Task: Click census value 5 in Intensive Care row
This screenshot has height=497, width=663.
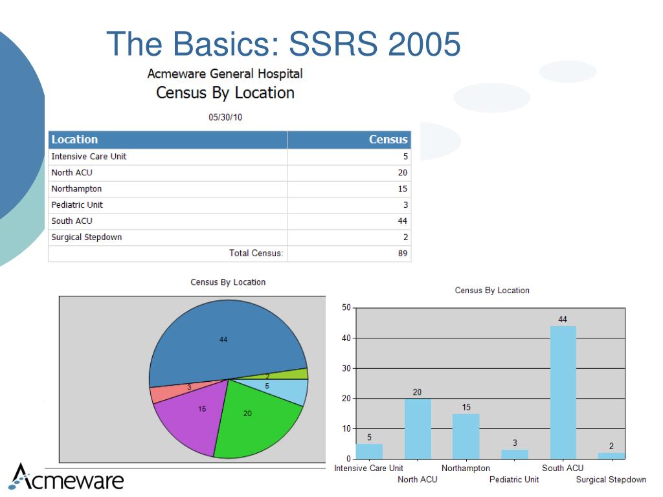Action: (405, 157)
